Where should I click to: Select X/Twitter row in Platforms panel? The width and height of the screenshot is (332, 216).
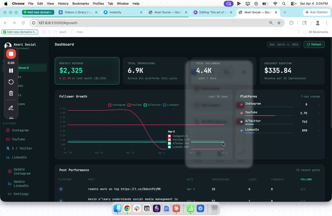tap(280, 121)
